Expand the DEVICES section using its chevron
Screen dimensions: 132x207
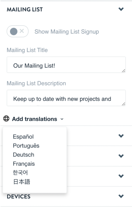121,196
